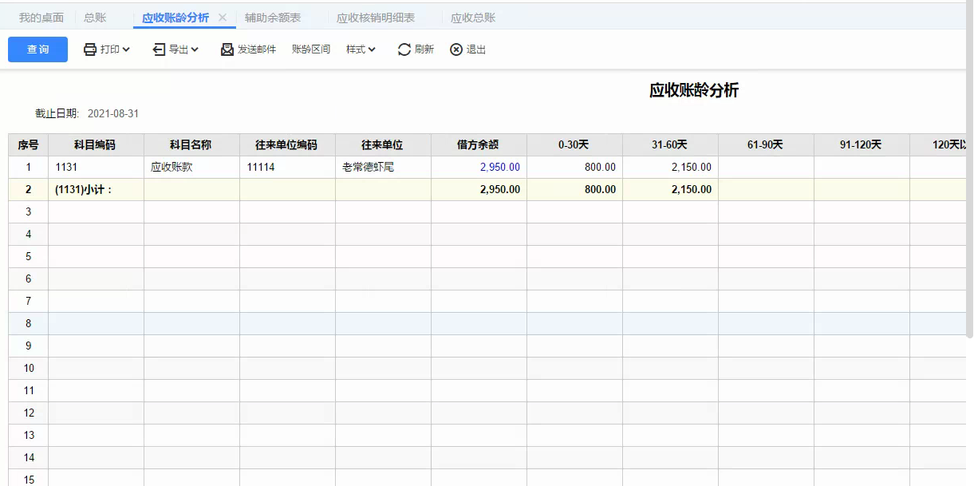Open the 应收核销明细表 tab
This screenshot has height=486, width=974.
[376, 18]
